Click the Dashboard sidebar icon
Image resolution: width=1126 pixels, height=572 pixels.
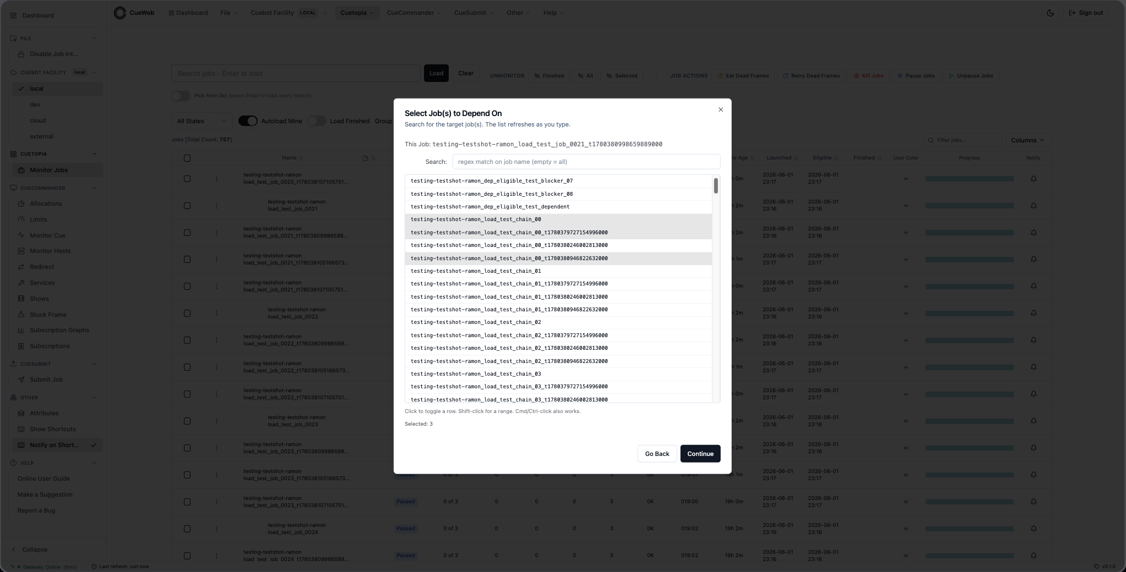click(14, 15)
